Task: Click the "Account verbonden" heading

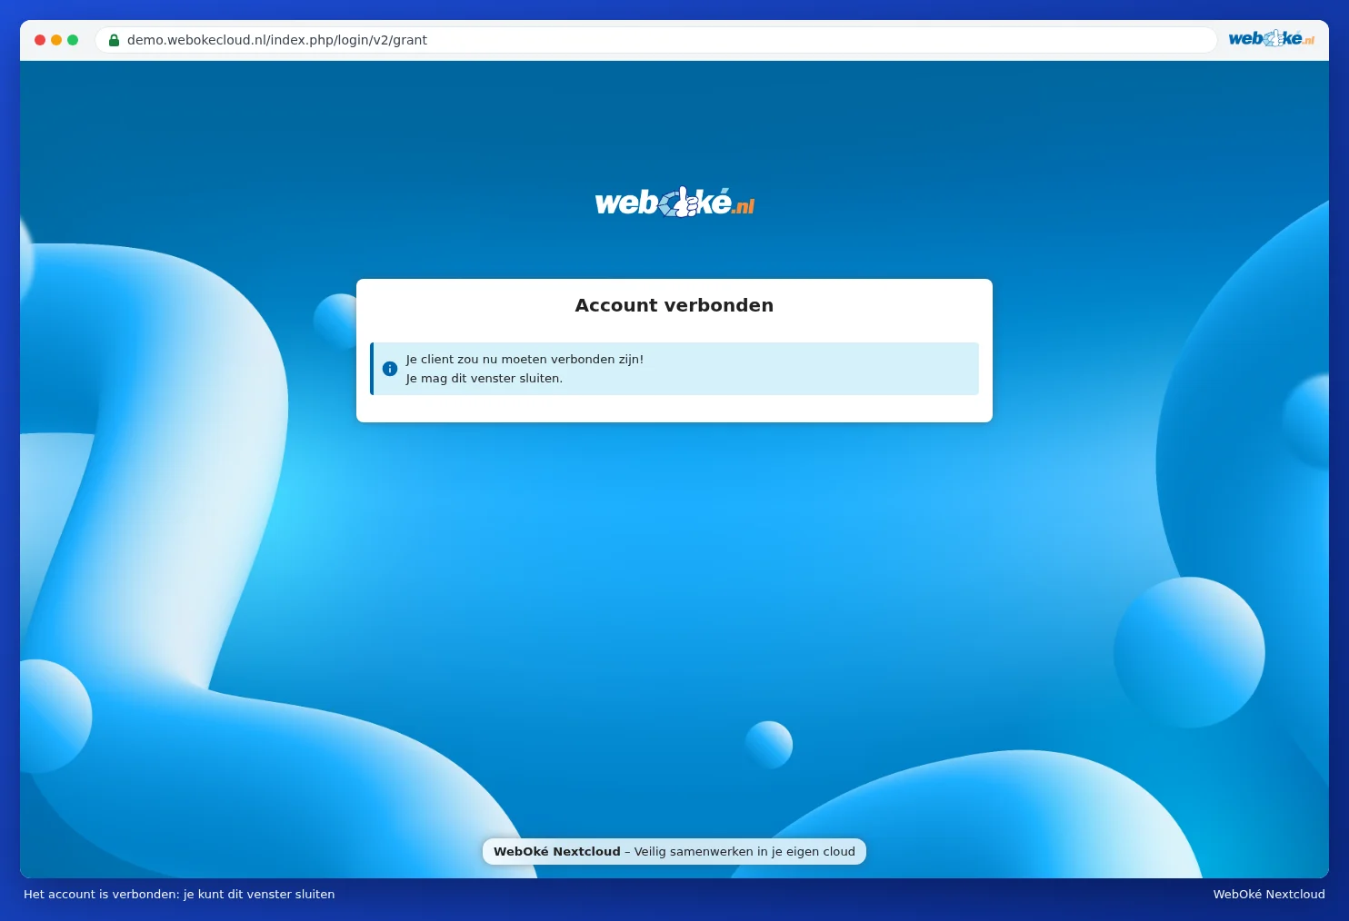Action: pyautogui.click(x=674, y=305)
